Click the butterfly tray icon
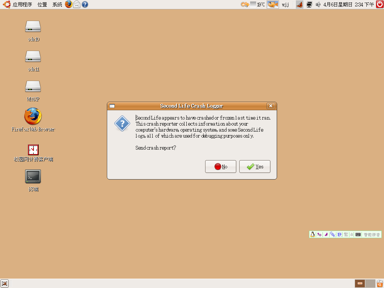Screen dimensions: 384x288 [300, 4]
